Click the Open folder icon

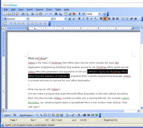9,14
